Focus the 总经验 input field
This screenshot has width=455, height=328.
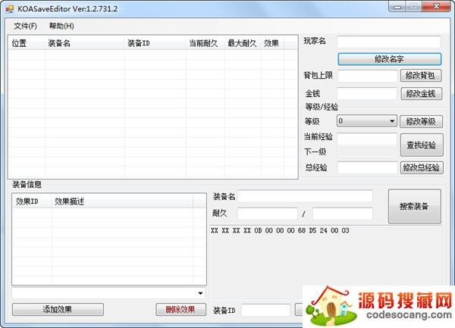(x=367, y=167)
